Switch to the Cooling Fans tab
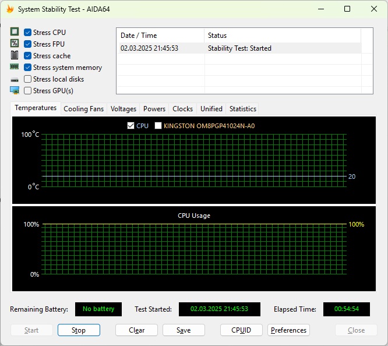 tap(83, 109)
